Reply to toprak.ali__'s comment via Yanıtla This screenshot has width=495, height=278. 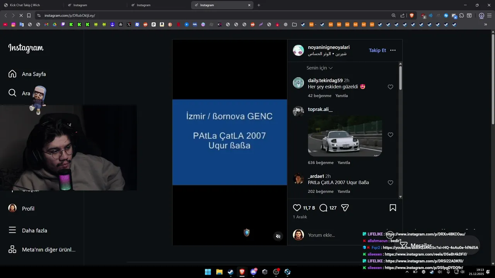[x=344, y=163]
